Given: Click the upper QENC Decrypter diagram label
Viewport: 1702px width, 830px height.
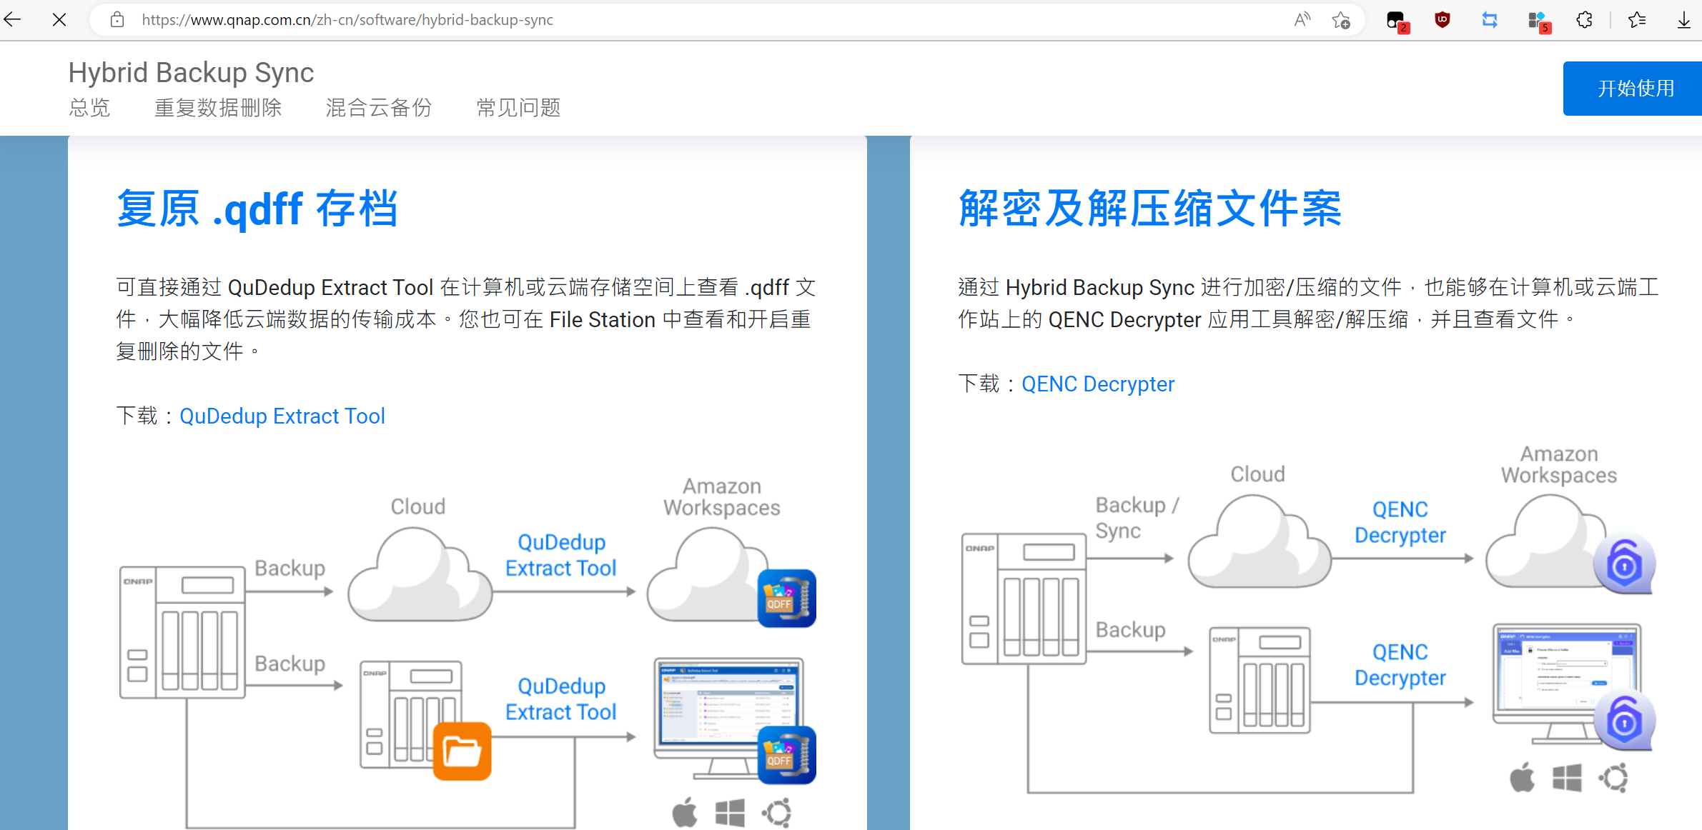Looking at the screenshot, I should tap(1400, 522).
